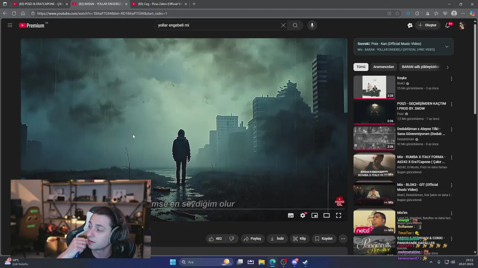The image size is (478, 268).
Task: Open the Mix - BLOK3 - GİT title
Action: (418, 187)
